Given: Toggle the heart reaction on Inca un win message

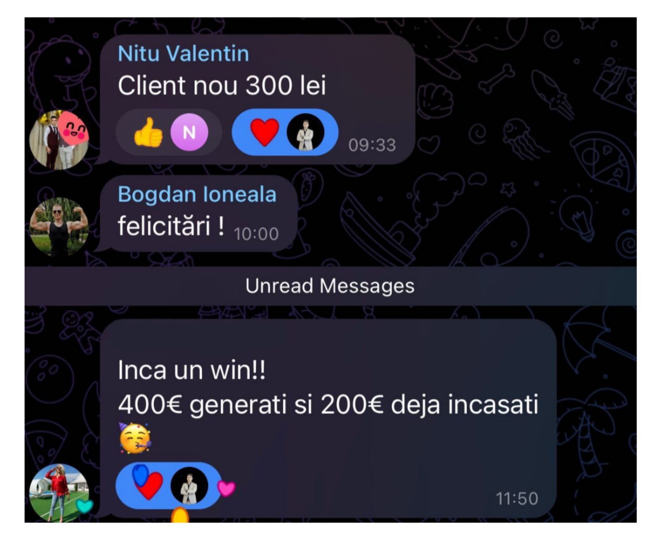Looking at the screenshot, I should (x=169, y=486).
